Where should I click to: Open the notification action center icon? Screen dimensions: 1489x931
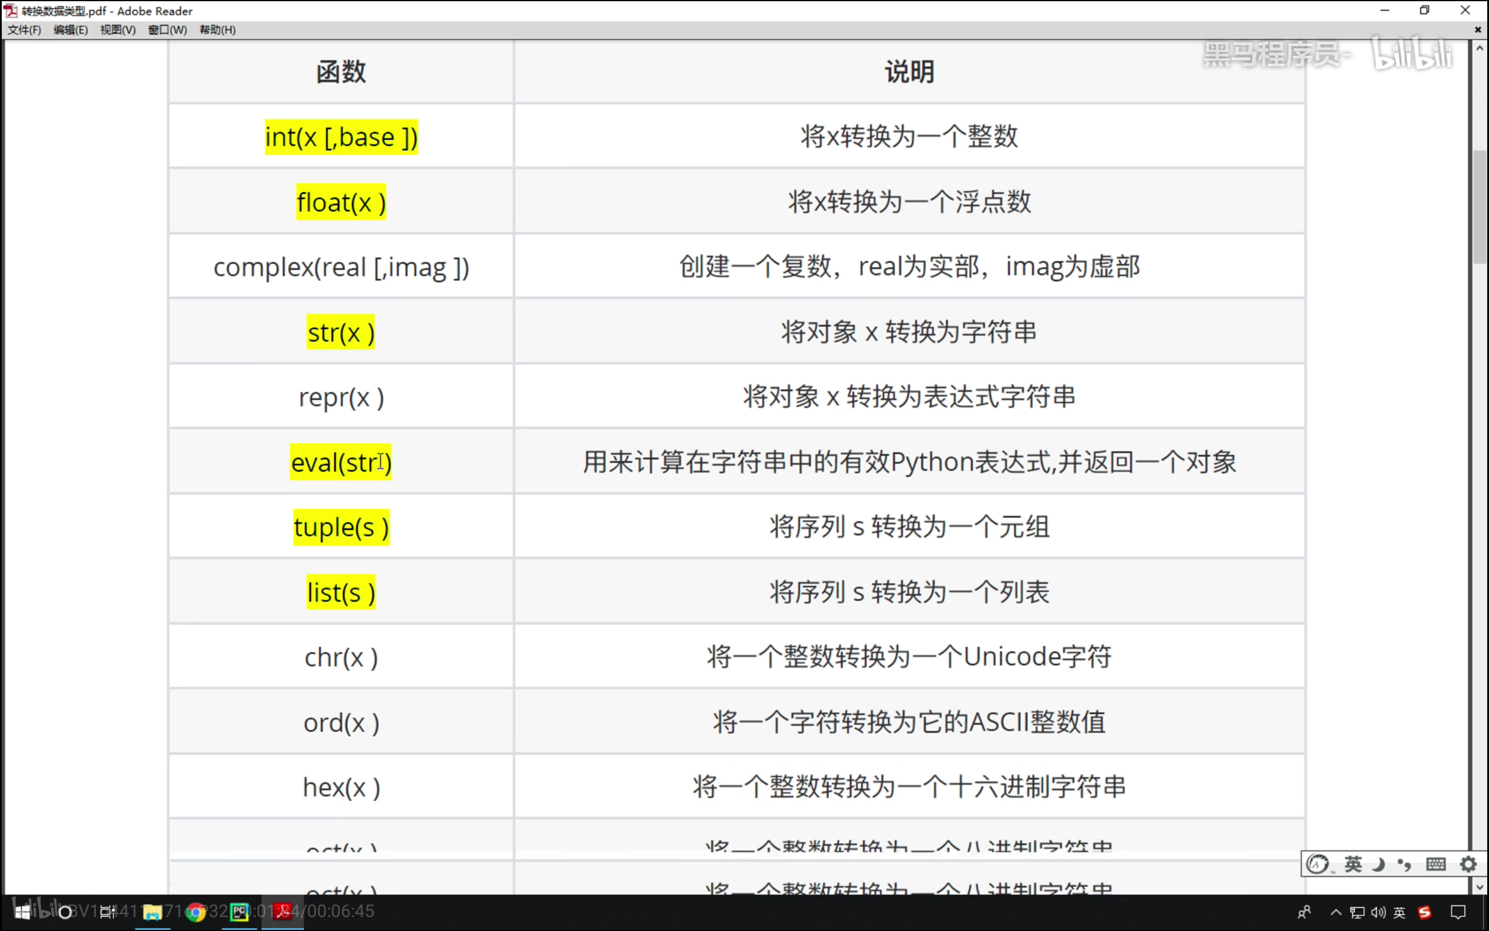coord(1458,912)
